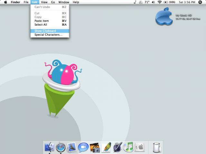206x154 pixels.
Task: Click the Can't Undo entry
Action: coord(50,7)
